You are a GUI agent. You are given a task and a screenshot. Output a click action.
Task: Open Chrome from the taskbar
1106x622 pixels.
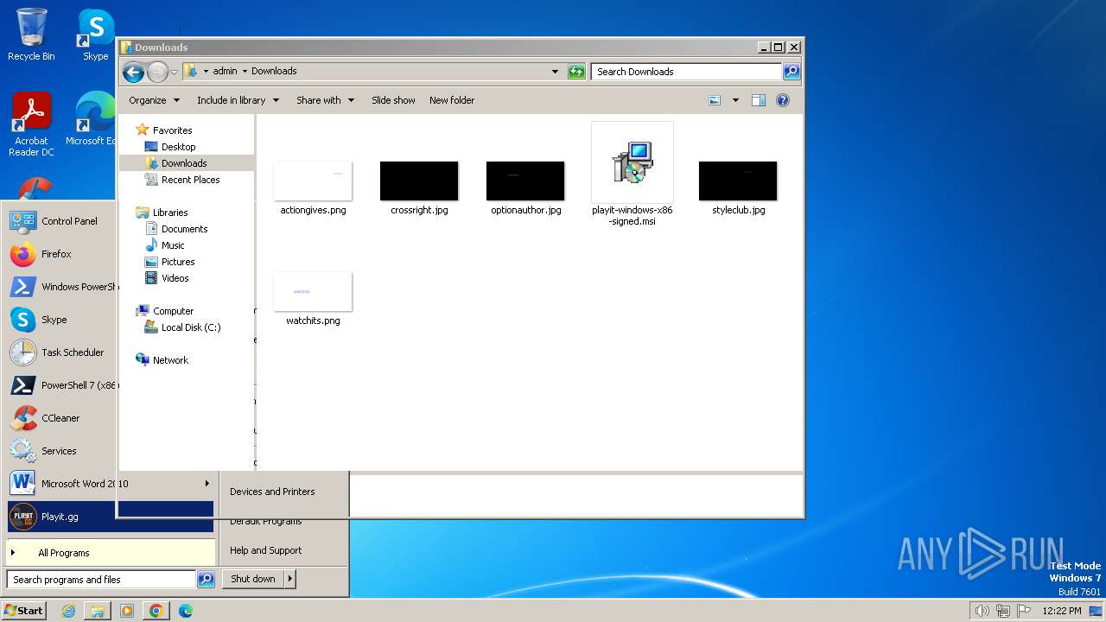coord(156,611)
